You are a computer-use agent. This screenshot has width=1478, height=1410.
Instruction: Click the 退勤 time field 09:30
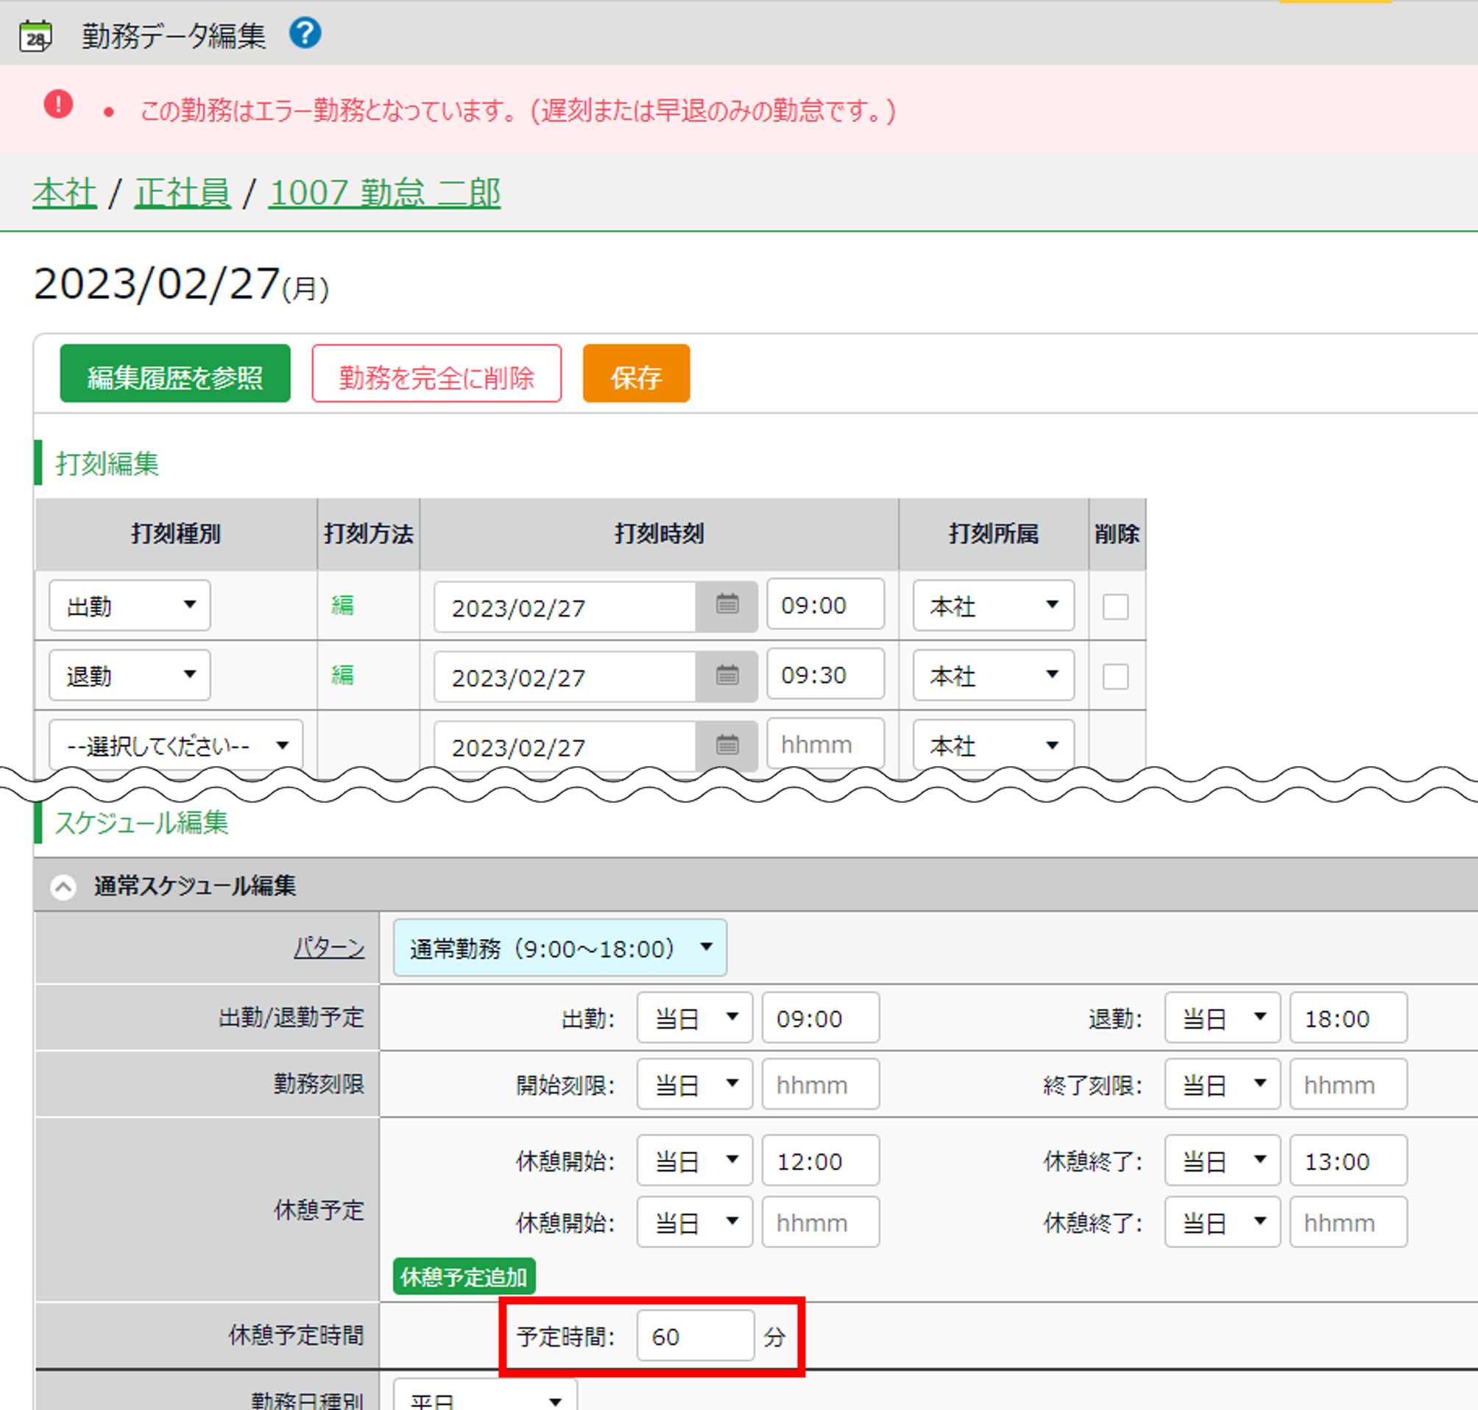(825, 674)
